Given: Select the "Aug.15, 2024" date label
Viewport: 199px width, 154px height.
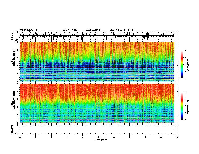Looking at the screenshot, I should [x=70, y=30].
